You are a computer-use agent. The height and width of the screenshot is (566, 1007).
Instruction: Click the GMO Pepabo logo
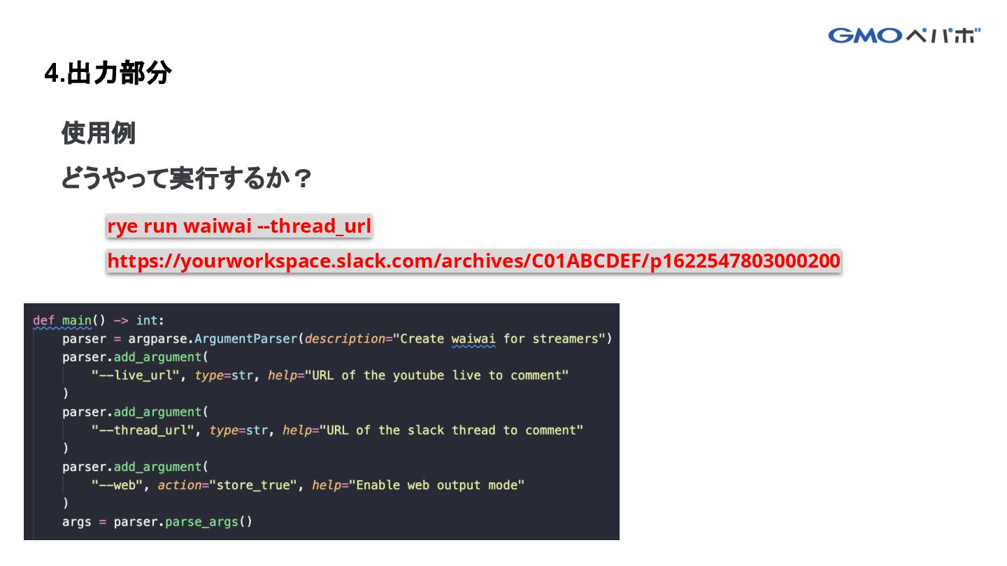click(x=904, y=35)
